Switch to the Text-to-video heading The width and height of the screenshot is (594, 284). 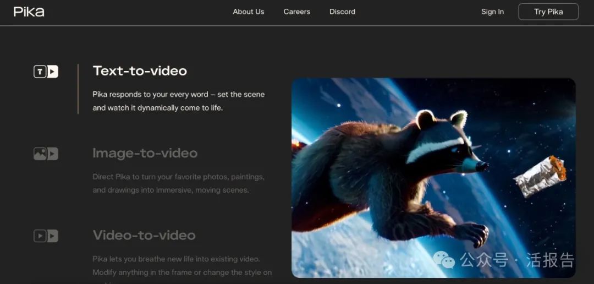[140, 71]
